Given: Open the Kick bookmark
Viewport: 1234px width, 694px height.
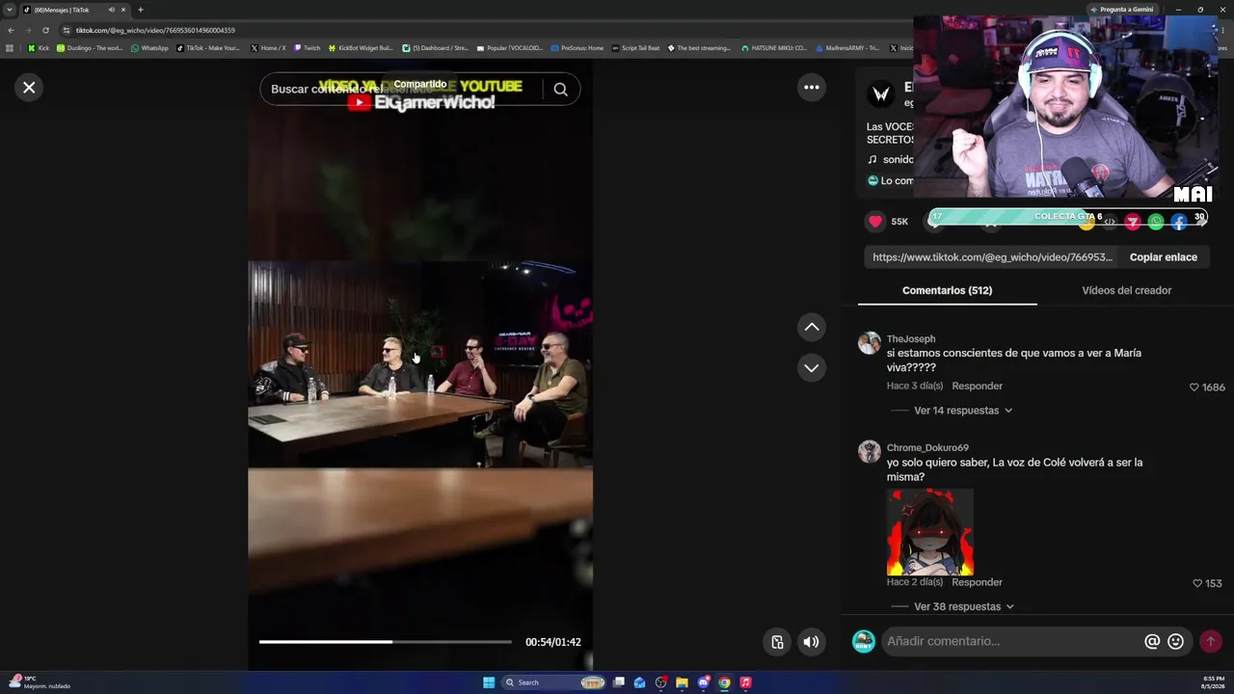Looking at the screenshot, I should [39, 48].
